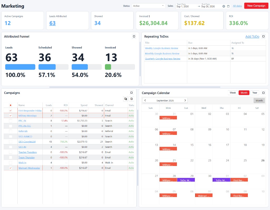Click the Add ToDo link
The width and height of the screenshot is (270, 210).
click(x=252, y=36)
